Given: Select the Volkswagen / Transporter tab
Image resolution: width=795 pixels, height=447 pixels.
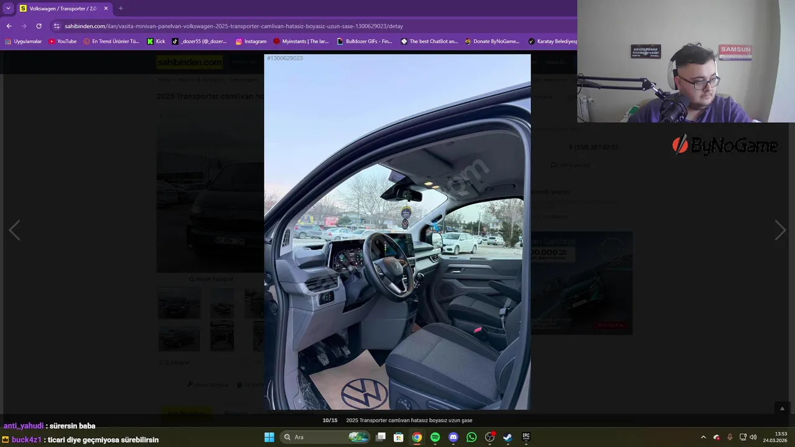Looking at the screenshot, I should 64,9.
